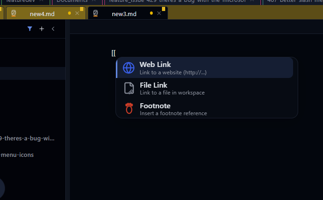
Task: Close the new3.md tab
Action: coord(159,13)
